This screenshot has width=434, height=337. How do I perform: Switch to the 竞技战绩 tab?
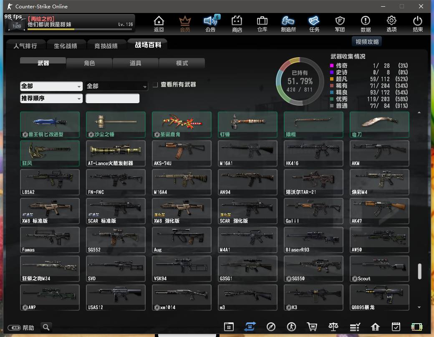coord(106,46)
